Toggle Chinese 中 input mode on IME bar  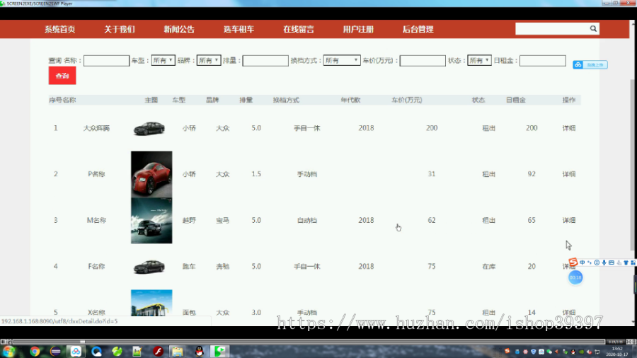pos(583,262)
